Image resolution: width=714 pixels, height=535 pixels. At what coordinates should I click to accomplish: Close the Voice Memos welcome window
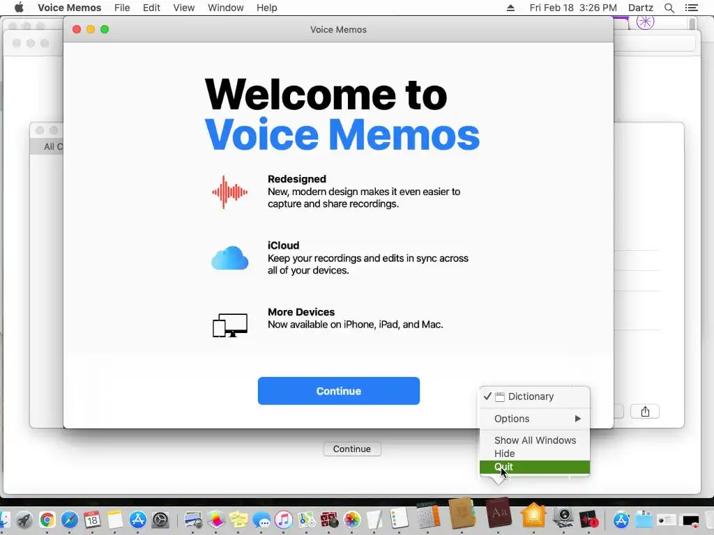click(x=77, y=29)
